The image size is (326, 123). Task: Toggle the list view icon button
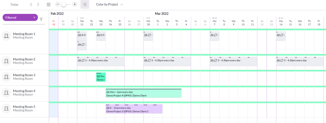tap(85, 4)
